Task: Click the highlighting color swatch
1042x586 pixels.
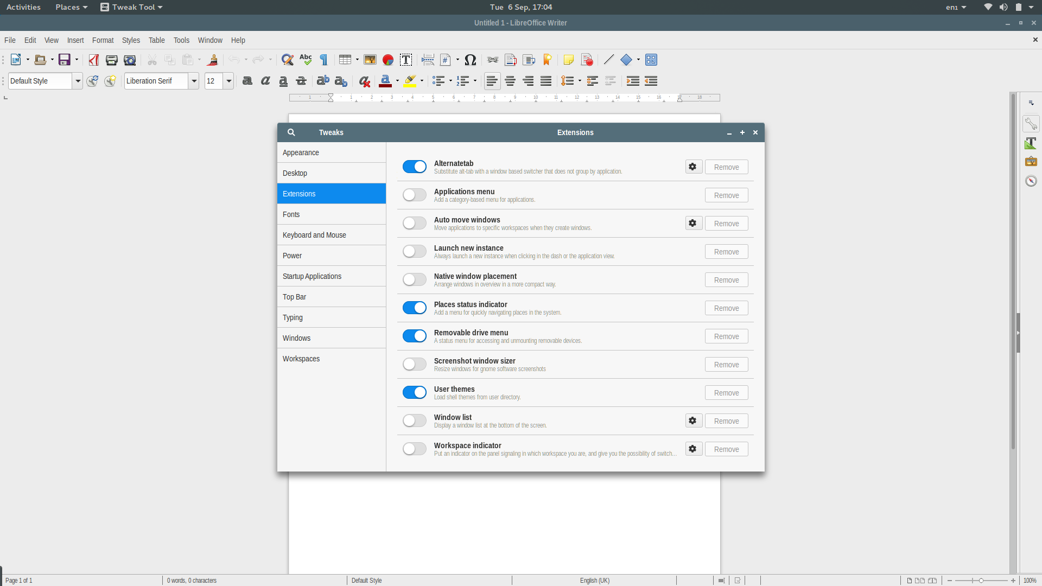Action: pyautogui.click(x=410, y=81)
